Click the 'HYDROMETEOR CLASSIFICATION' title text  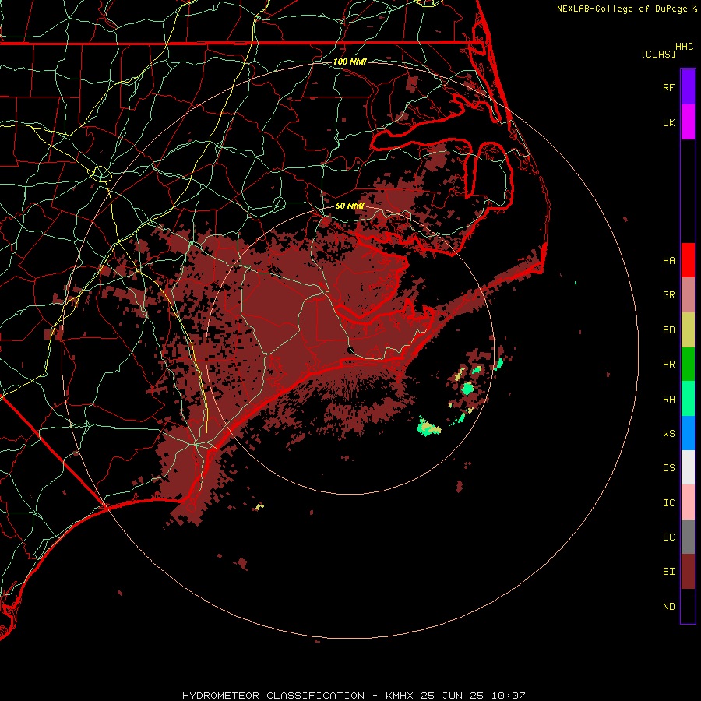coord(273,696)
